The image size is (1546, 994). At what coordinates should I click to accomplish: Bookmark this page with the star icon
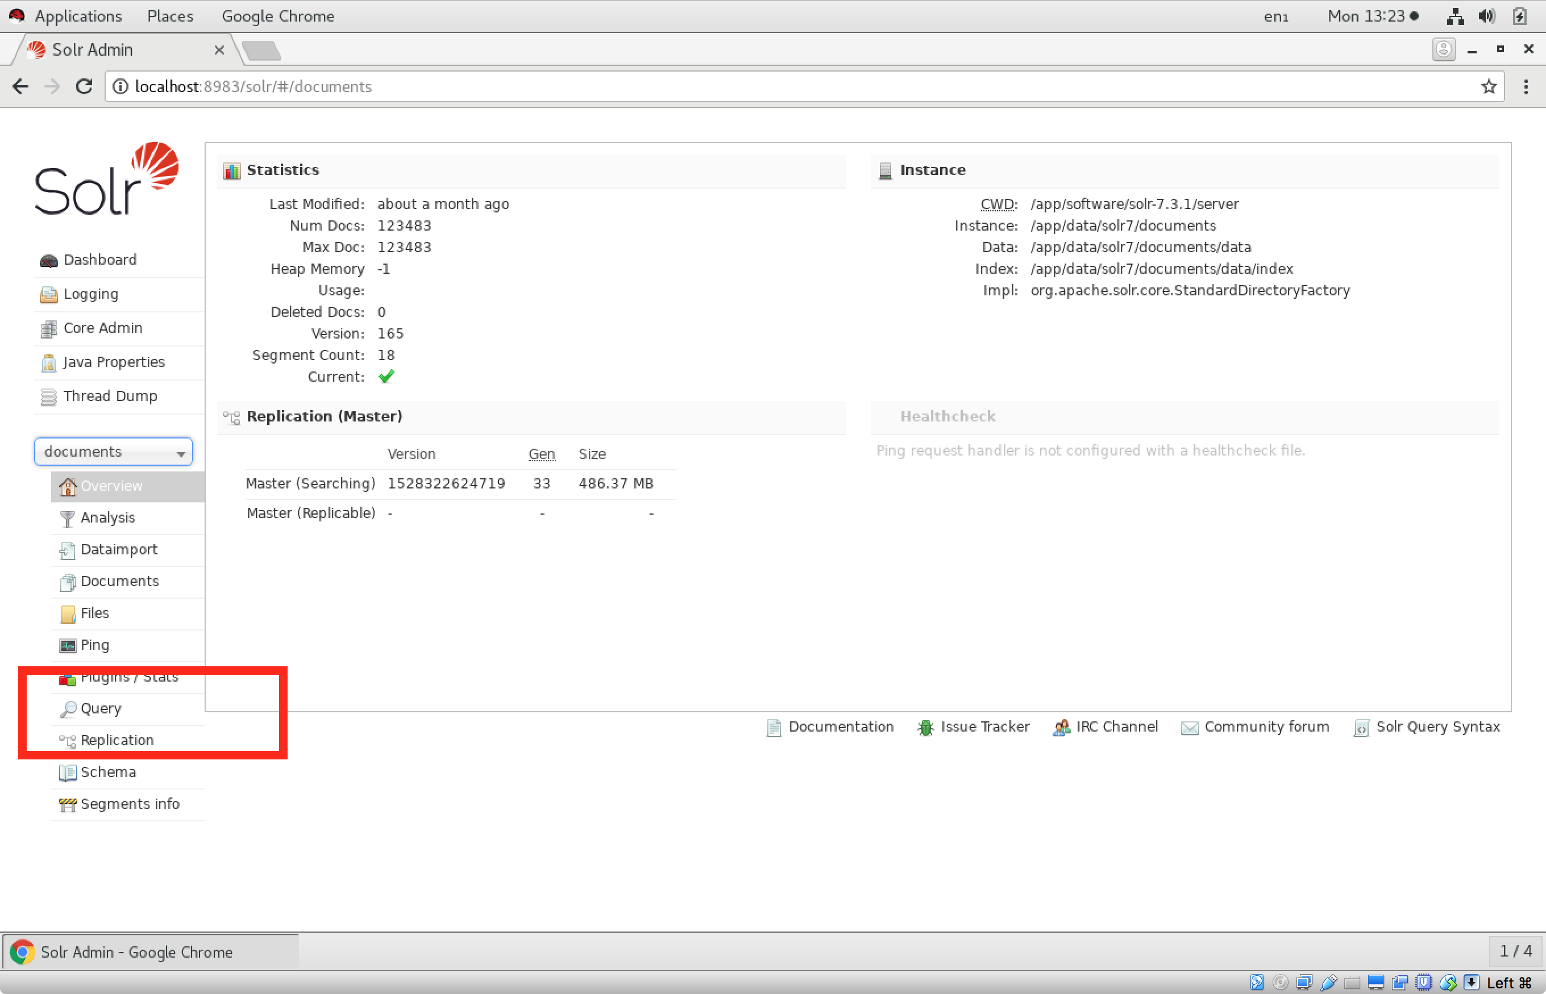tap(1489, 86)
